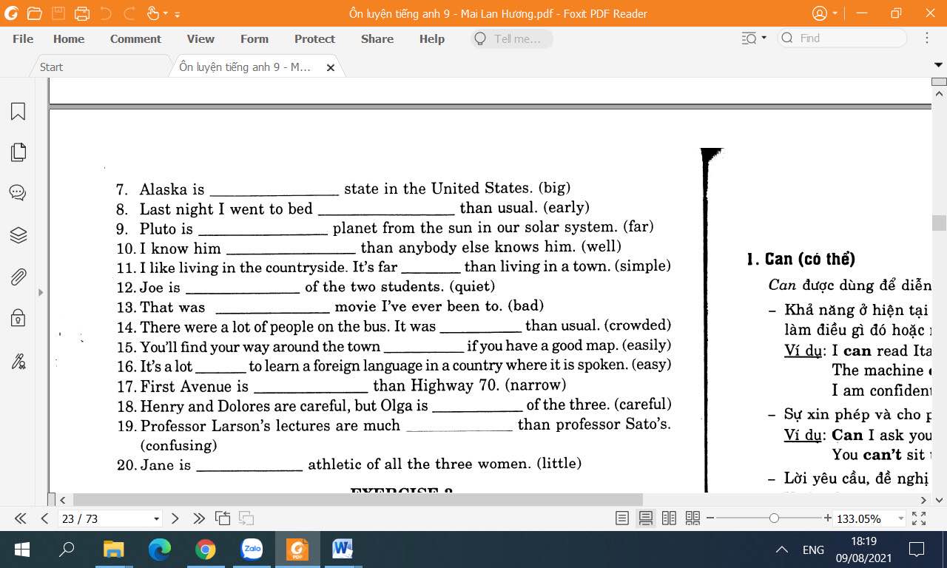This screenshot has height=568, width=947.
Task: Open the Pages thumbnail panel
Action: click(x=18, y=152)
